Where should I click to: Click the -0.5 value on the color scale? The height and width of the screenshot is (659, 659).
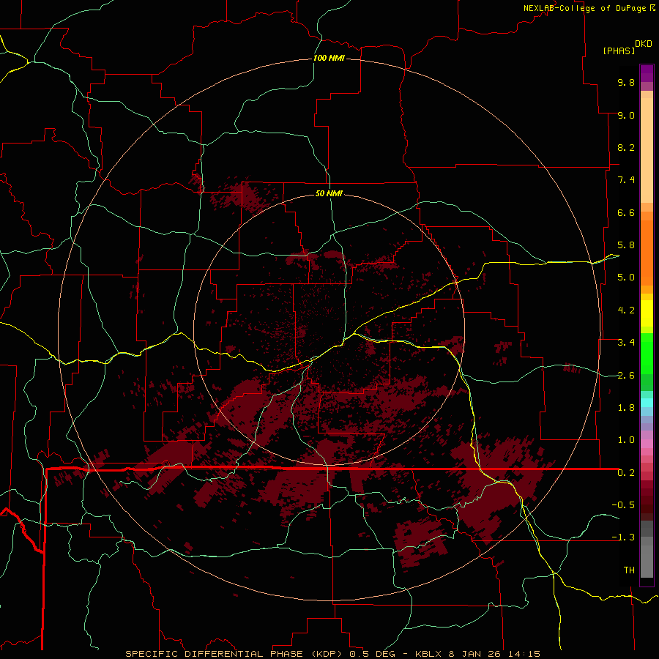[x=623, y=505]
